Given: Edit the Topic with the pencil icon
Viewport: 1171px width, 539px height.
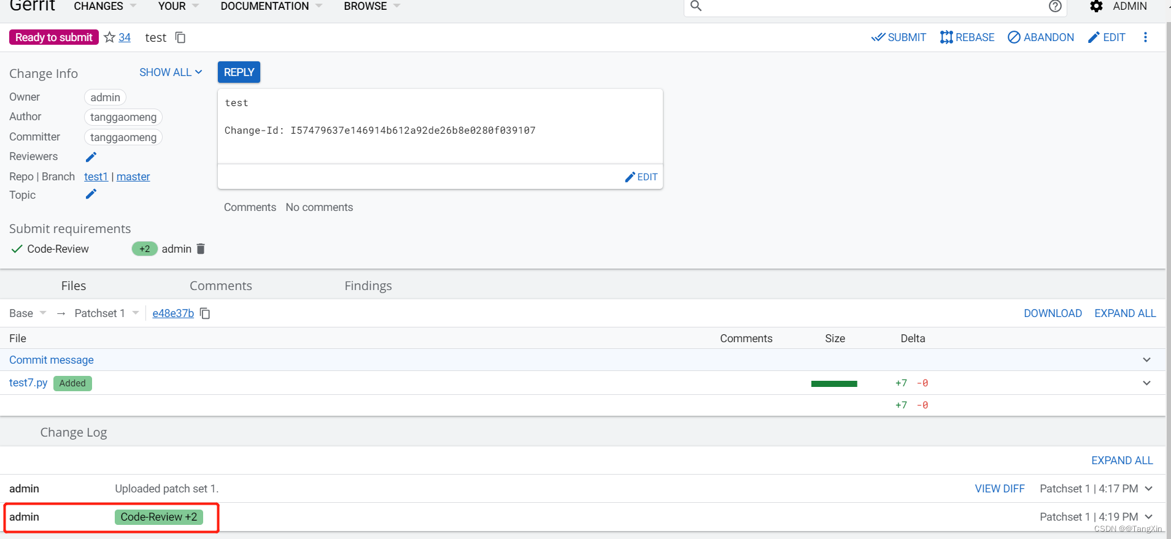Looking at the screenshot, I should (91, 194).
